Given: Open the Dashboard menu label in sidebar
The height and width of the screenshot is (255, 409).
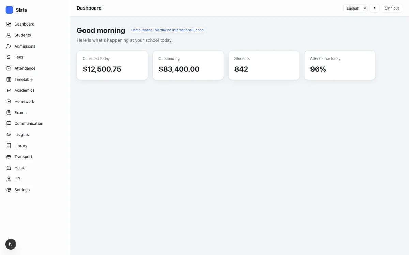Looking at the screenshot, I should pyautogui.click(x=24, y=24).
